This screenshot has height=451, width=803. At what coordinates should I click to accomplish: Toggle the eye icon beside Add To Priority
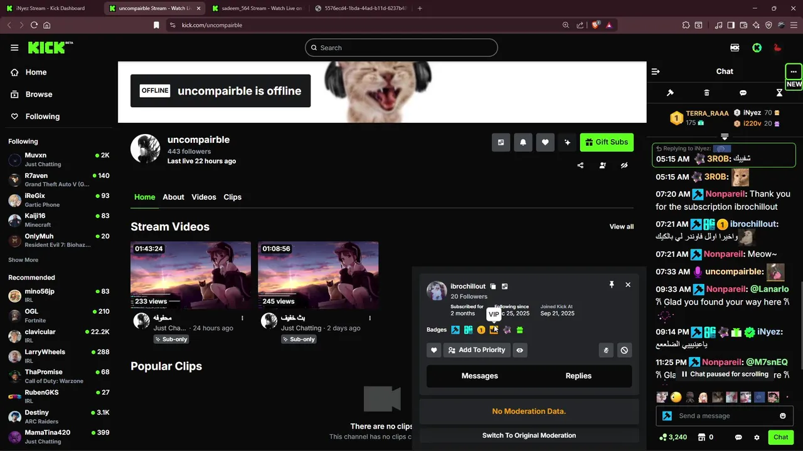(519, 350)
